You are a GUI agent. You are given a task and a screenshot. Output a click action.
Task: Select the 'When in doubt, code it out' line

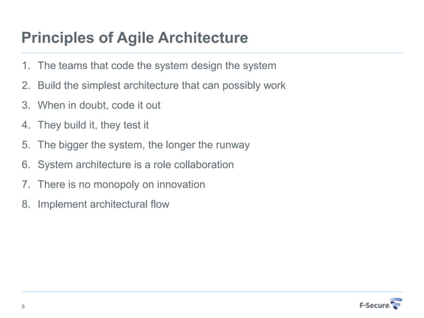click(x=99, y=105)
